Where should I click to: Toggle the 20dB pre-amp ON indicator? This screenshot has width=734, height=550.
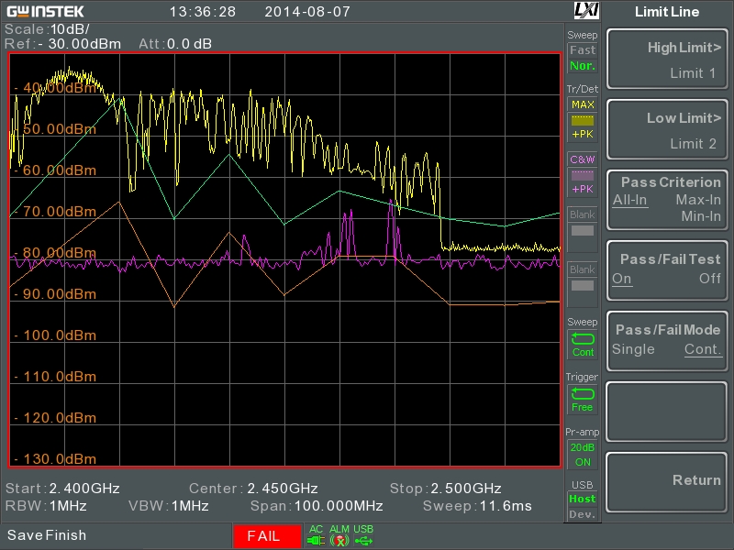pos(583,455)
